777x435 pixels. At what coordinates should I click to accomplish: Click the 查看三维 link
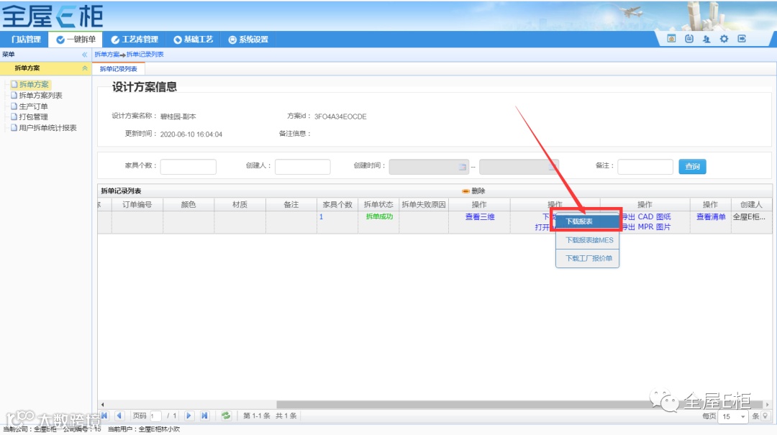tap(480, 216)
